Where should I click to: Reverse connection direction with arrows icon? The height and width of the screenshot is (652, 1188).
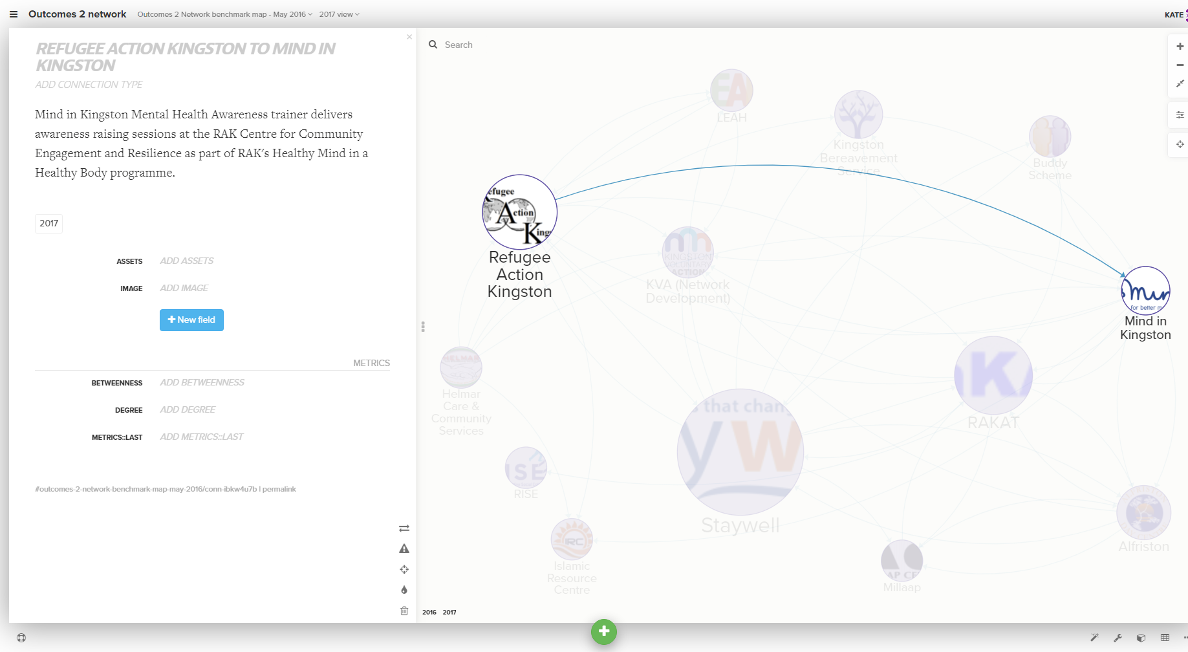coord(404,528)
